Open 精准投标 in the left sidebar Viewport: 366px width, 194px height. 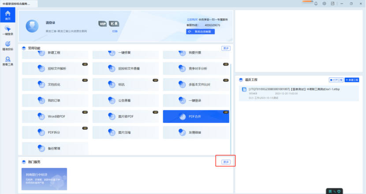pos(7,45)
